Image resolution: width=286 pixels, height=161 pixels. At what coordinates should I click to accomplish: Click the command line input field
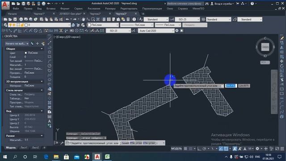115,143
